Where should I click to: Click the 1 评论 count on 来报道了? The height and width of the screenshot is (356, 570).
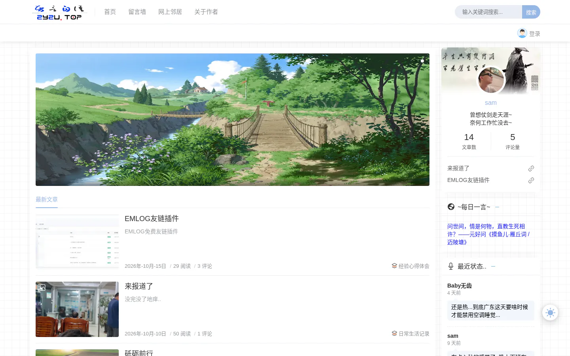205,334
